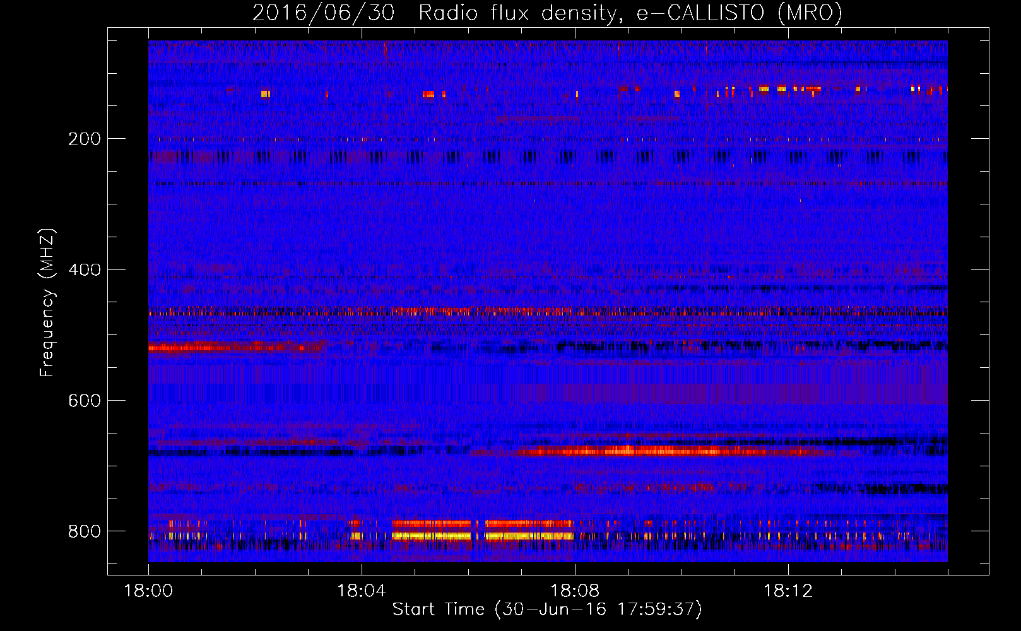Click the red band near 520 MHz at 18:00
This screenshot has height=631, width=1021.
(233, 347)
